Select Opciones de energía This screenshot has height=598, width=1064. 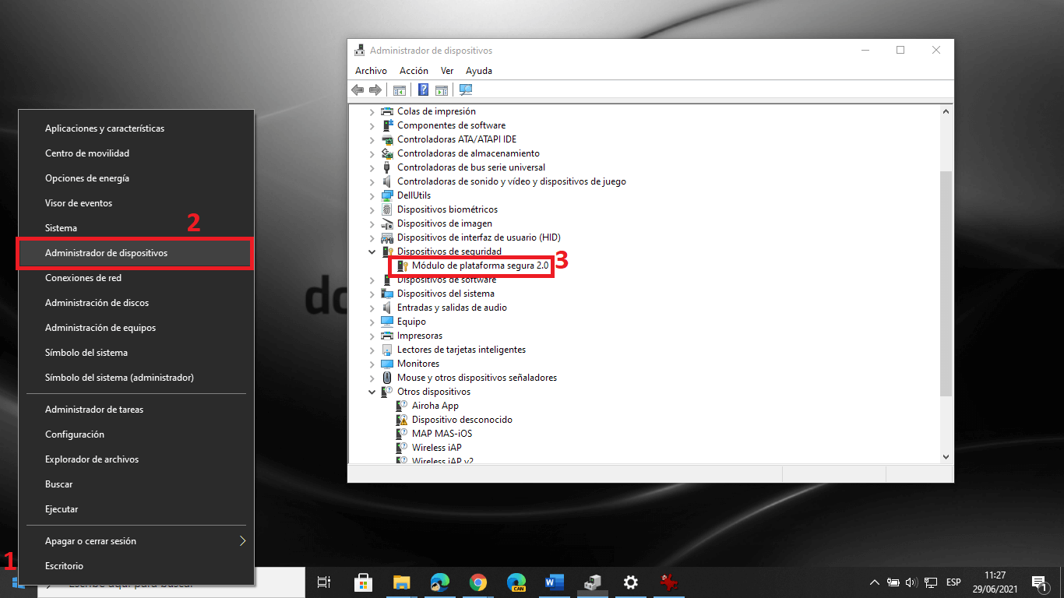tap(136, 178)
